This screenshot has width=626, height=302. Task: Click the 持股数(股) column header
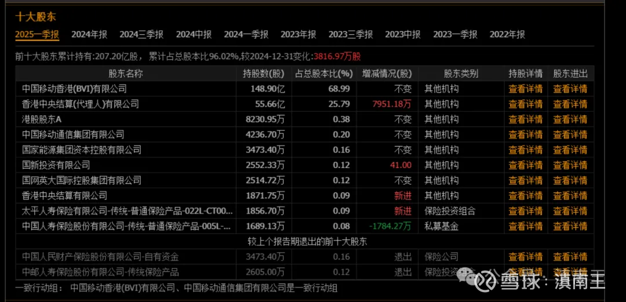click(x=264, y=74)
